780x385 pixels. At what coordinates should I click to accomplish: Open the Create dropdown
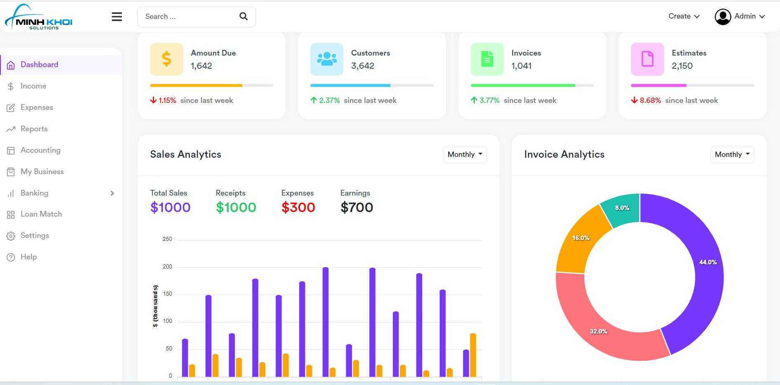point(684,16)
